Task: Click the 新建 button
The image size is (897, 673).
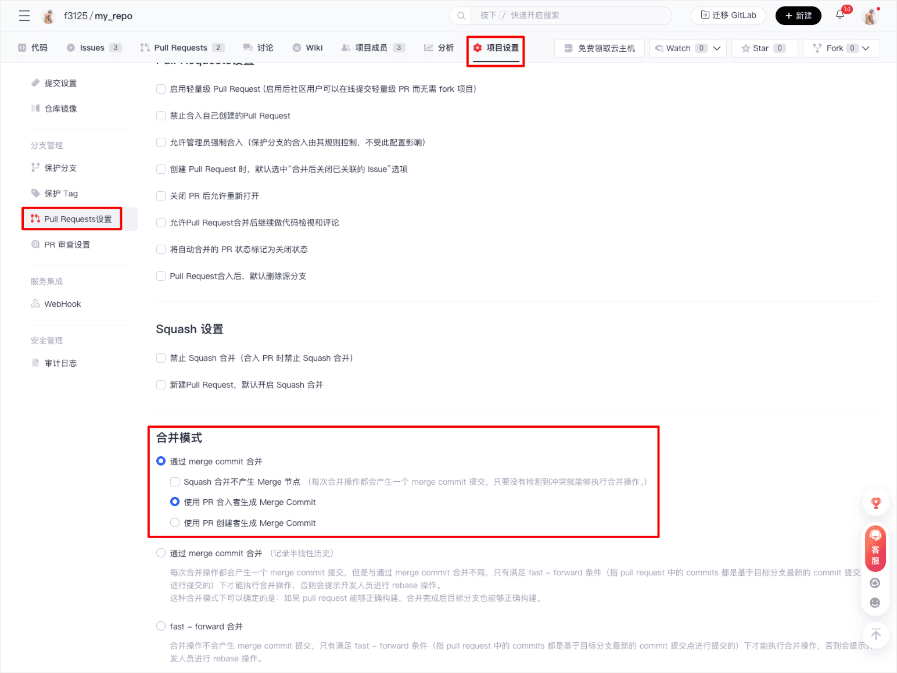Action: coord(798,16)
